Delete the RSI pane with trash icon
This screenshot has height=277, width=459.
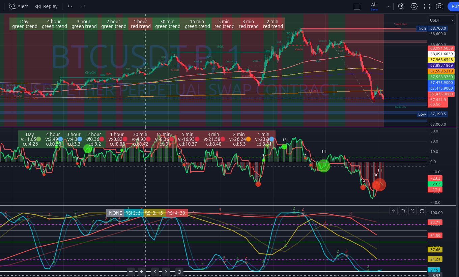point(403,211)
